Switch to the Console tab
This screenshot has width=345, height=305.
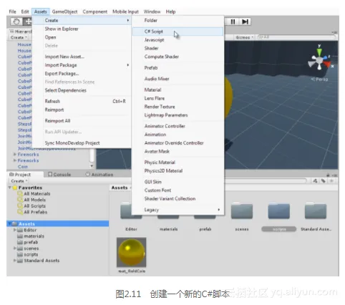(x=59, y=175)
